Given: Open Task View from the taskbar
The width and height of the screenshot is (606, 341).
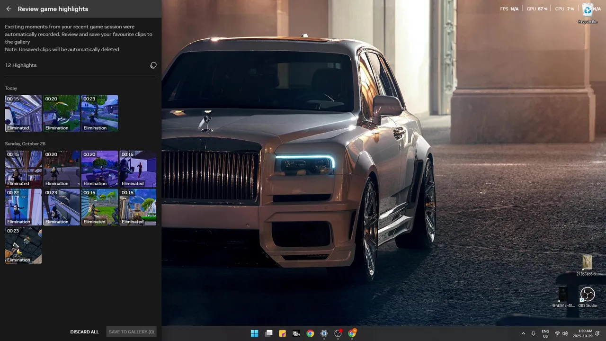Looking at the screenshot, I should [x=268, y=333].
